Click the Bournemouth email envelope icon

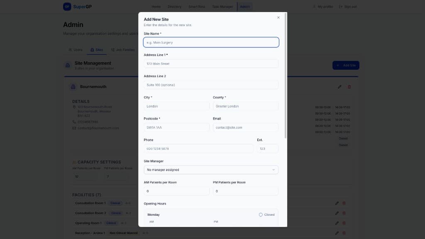coord(74,128)
